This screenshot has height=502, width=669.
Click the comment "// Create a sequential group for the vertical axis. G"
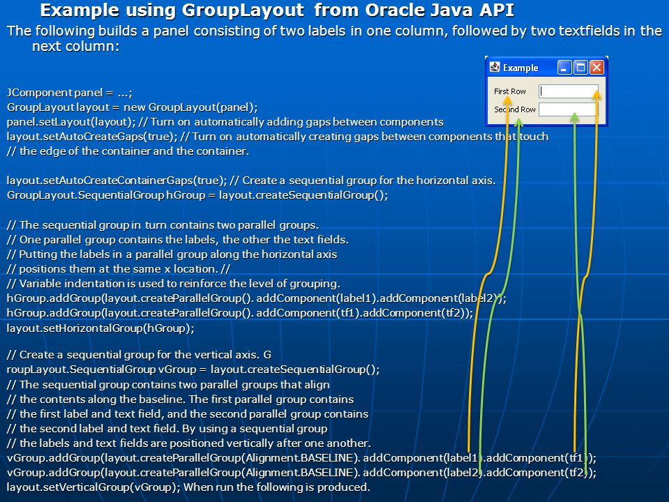pos(139,355)
